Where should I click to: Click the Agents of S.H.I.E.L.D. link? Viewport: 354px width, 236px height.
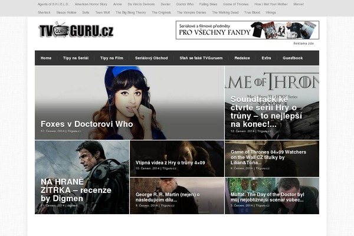coord(53,4)
